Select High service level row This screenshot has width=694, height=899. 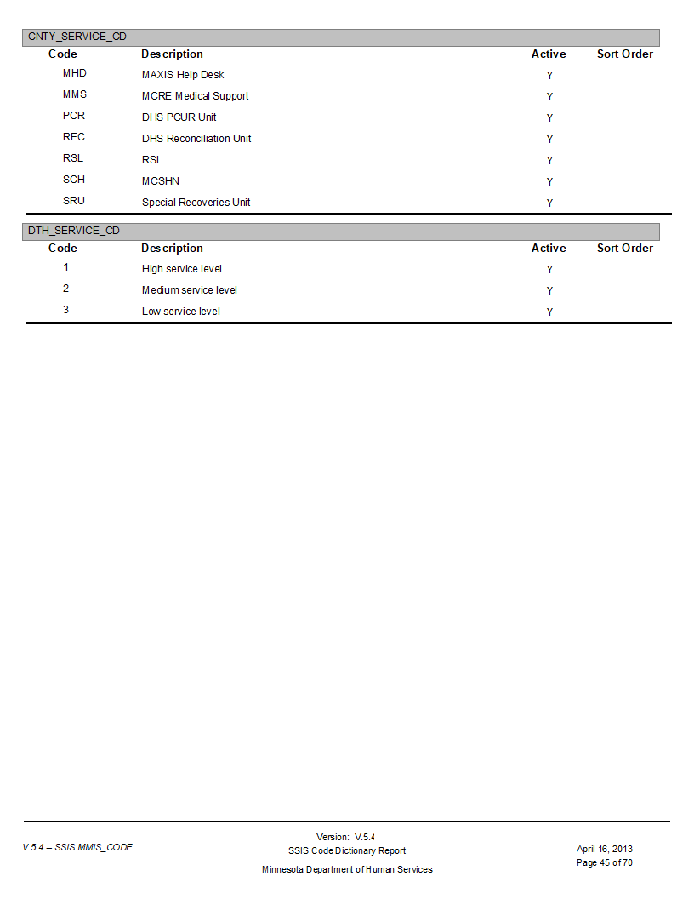[x=348, y=269]
